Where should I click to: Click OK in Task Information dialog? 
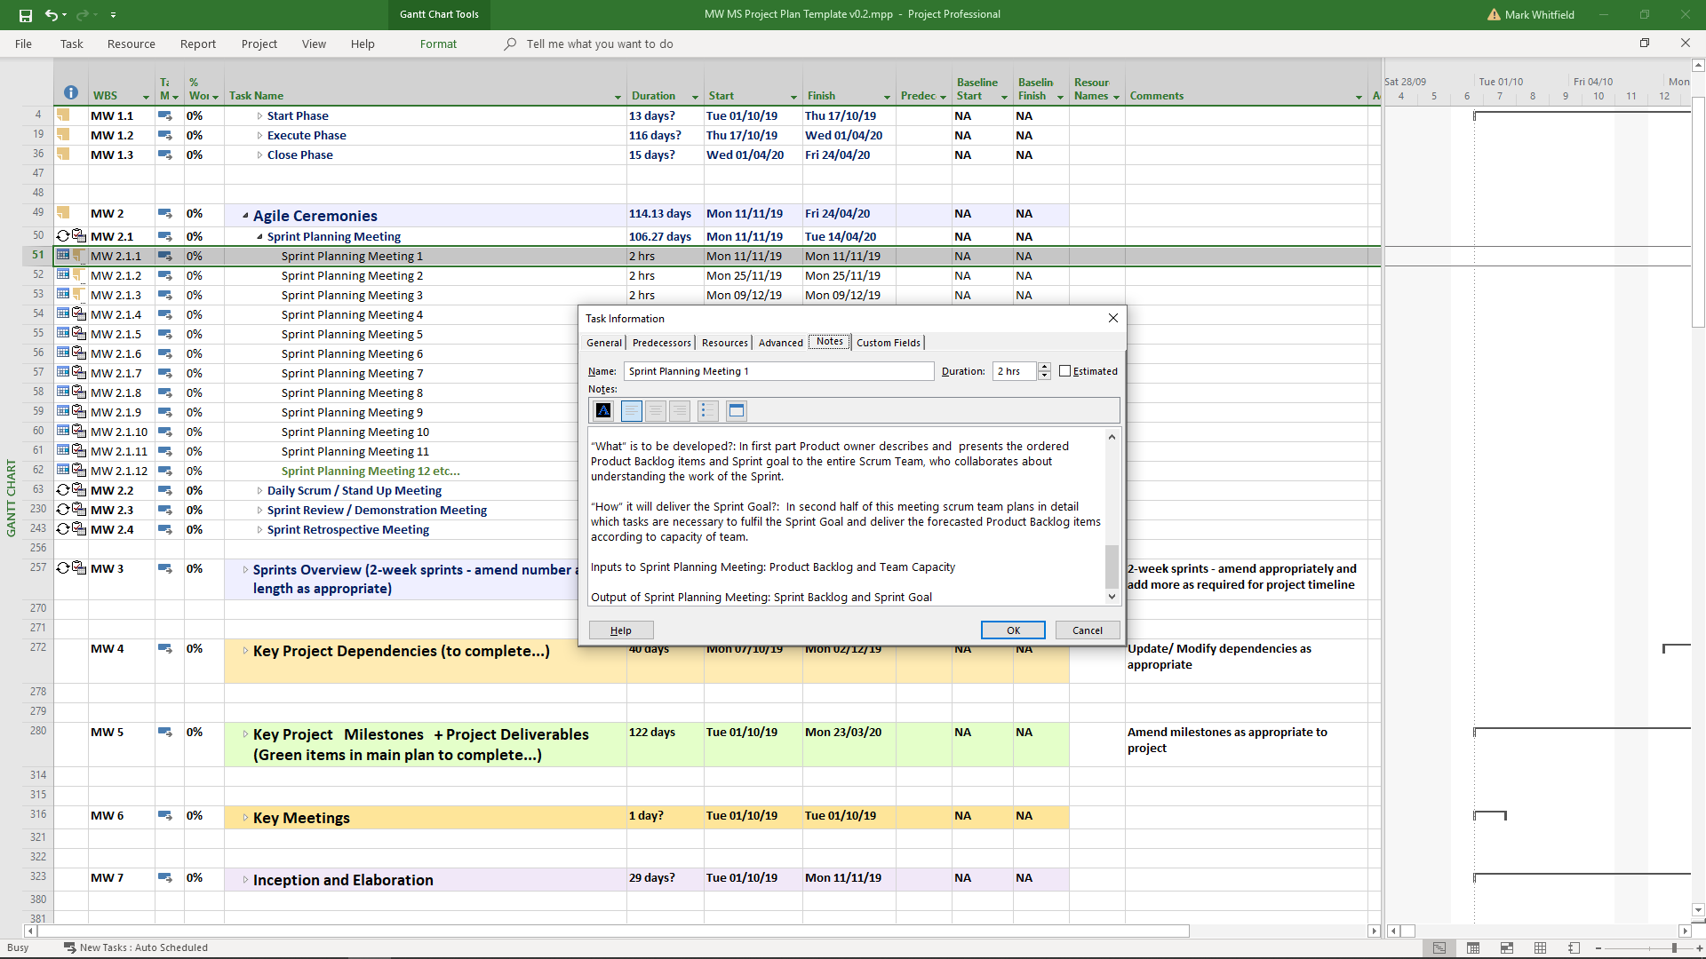(1013, 630)
